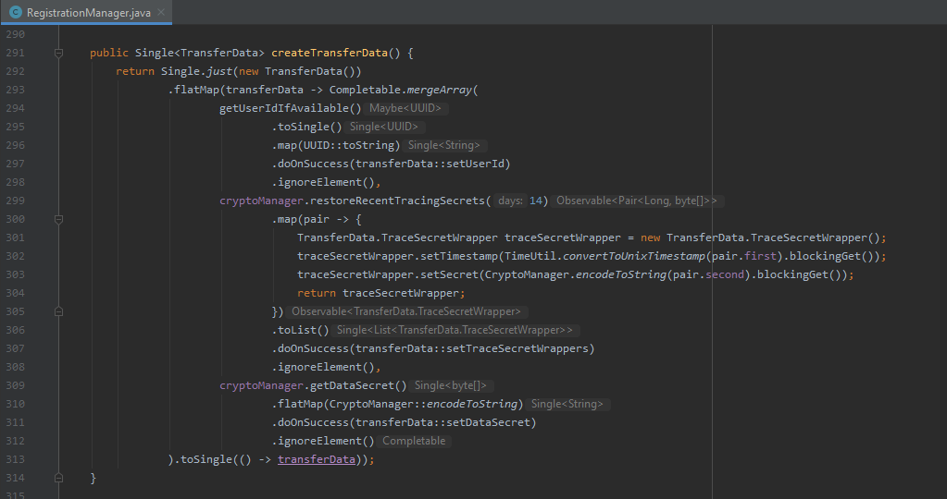Click encodeToString on line 303
Screen dimensions: 947x499
point(621,274)
